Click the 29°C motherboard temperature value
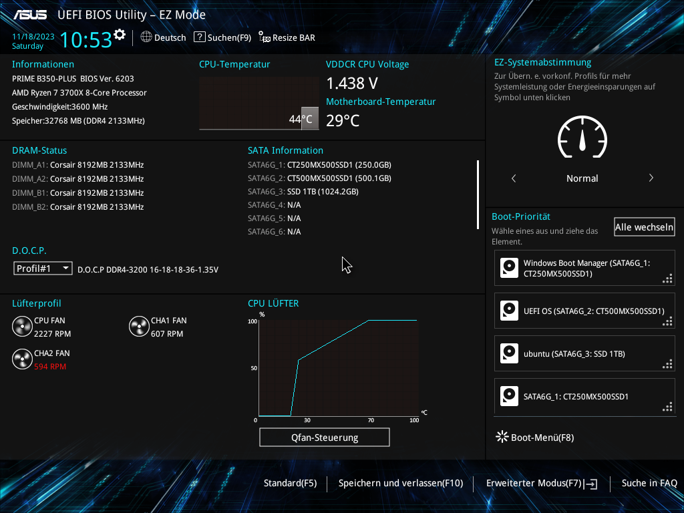Screen dimensions: 684x513 click(x=343, y=120)
